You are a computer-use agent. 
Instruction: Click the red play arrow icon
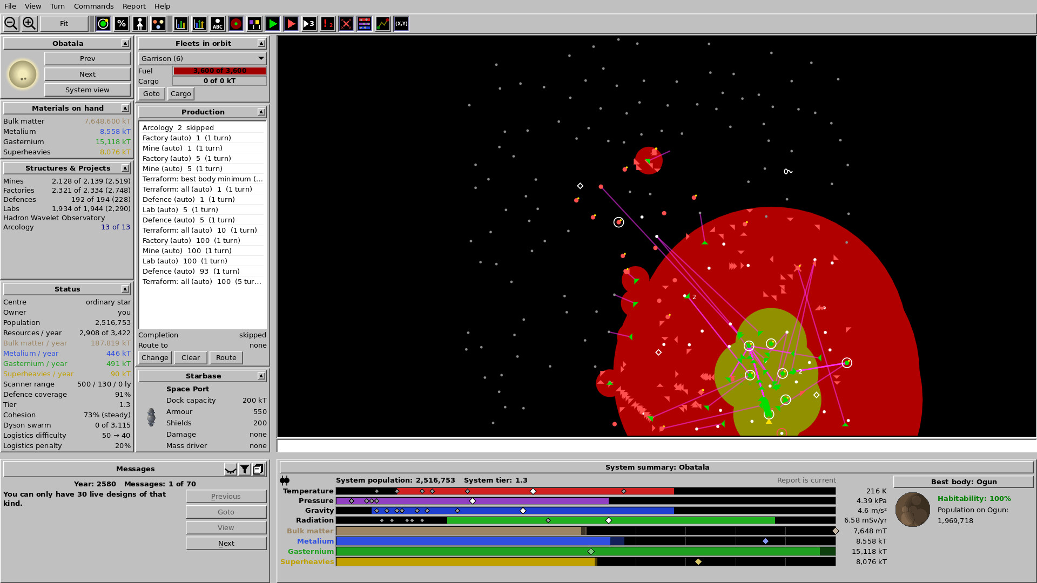(x=291, y=24)
